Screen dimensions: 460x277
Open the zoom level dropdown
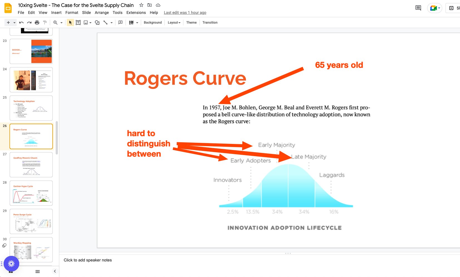click(x=62, y=23)
